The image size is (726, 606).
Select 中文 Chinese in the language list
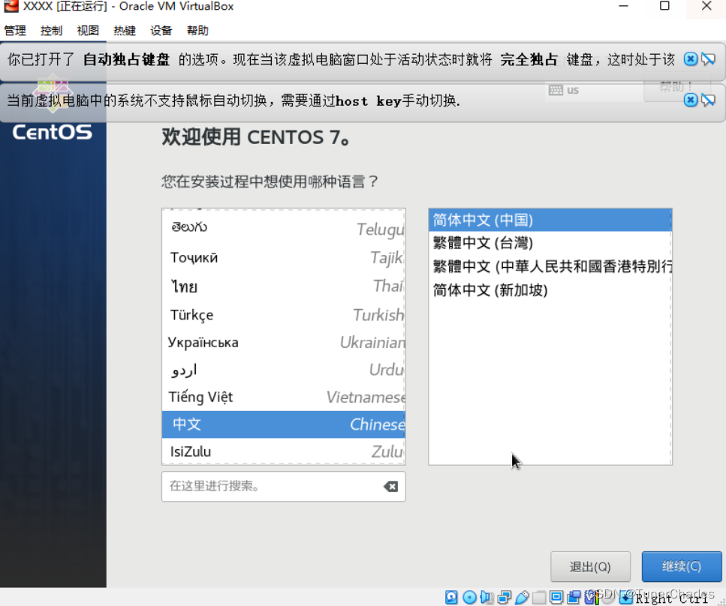(x=283, y=424)
